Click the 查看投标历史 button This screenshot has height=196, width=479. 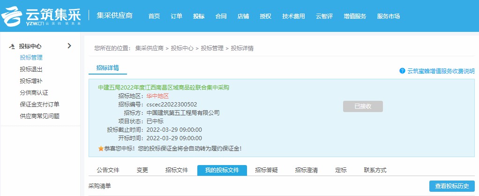pos(452,186)
